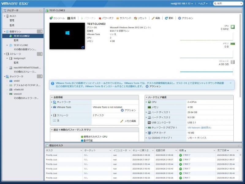Dismiss the VMware Tools warning banner

231,83
